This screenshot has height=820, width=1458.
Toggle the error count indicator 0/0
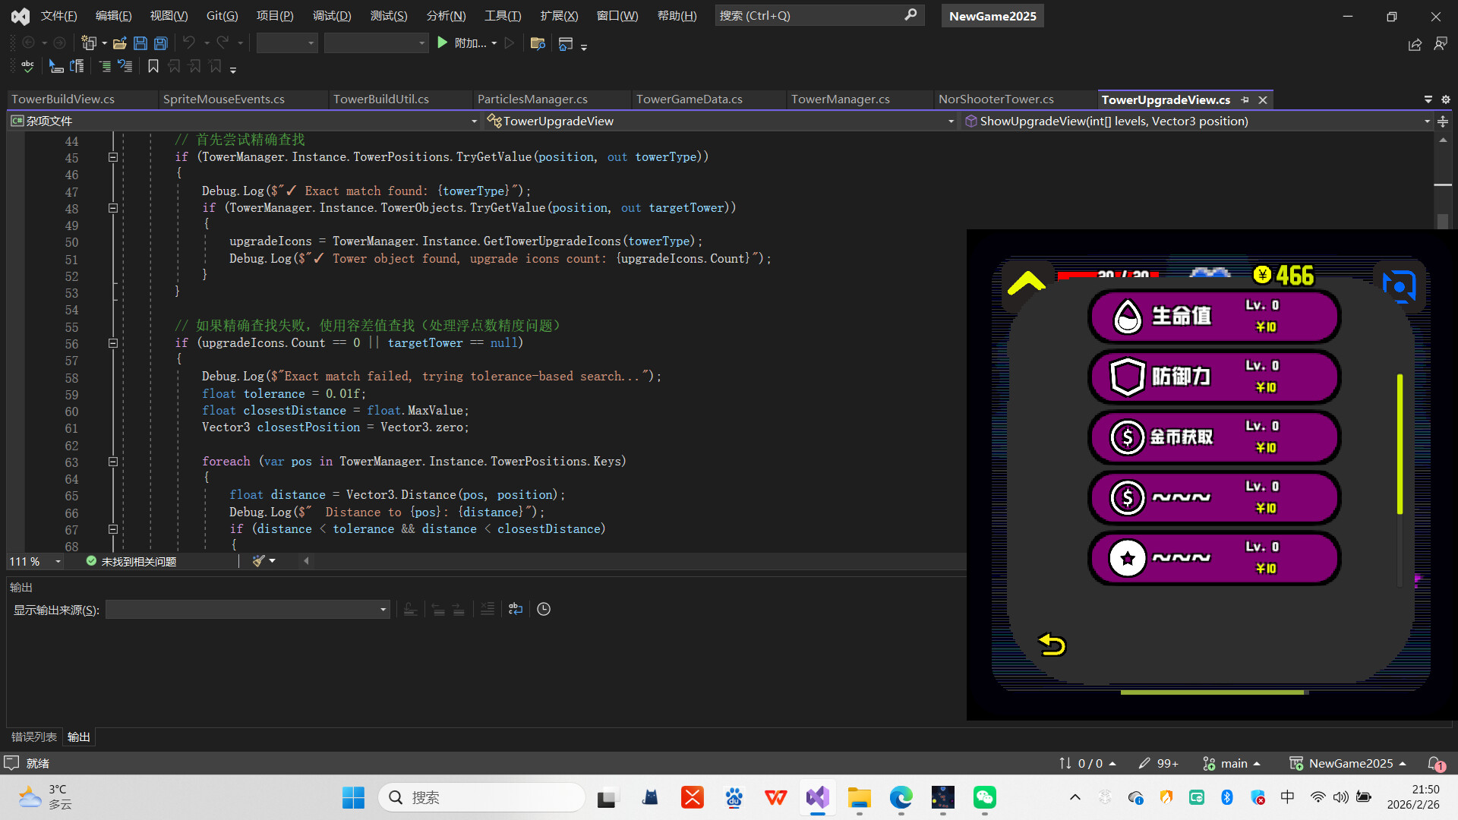1086,763
